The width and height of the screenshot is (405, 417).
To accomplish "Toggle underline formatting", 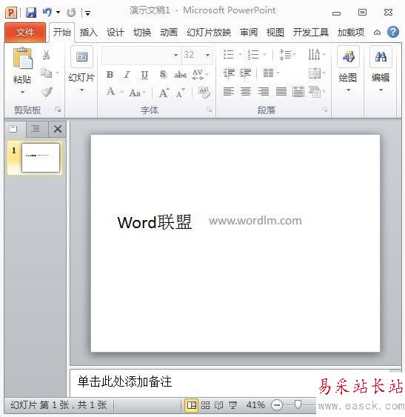I will coord(144,75).
